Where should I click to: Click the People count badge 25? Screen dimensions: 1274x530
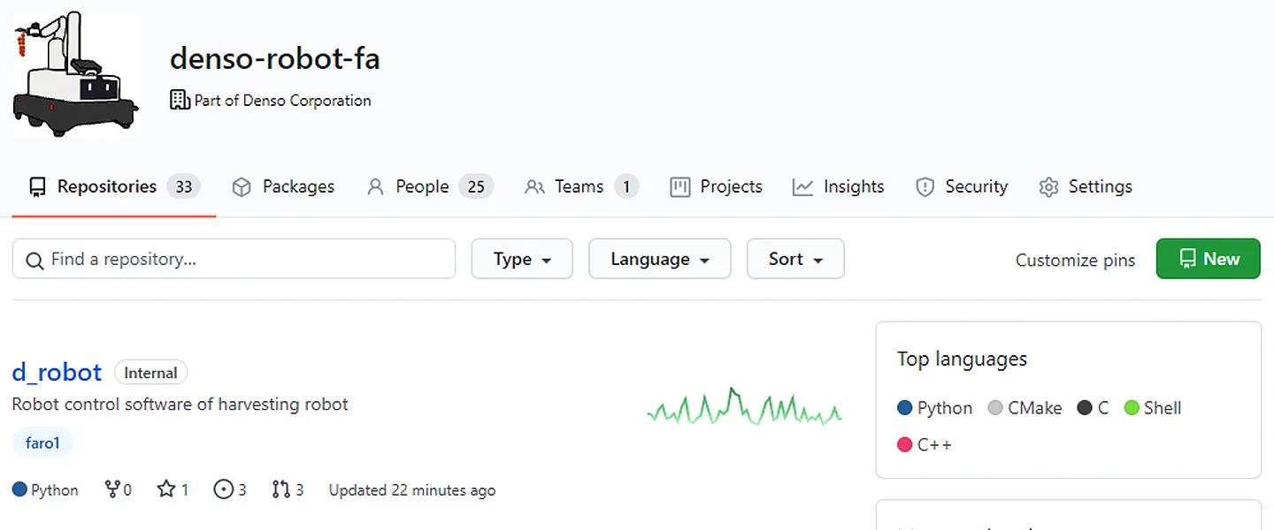476,186
